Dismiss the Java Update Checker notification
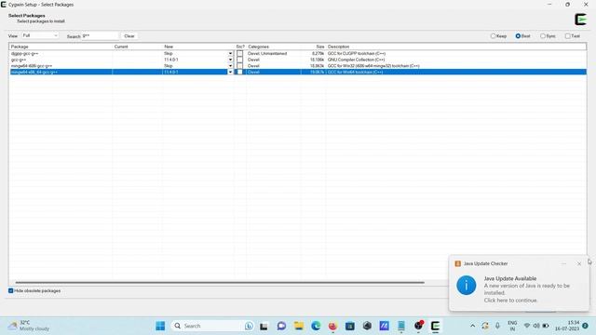The image size is (596, 335). pos(579,263)
